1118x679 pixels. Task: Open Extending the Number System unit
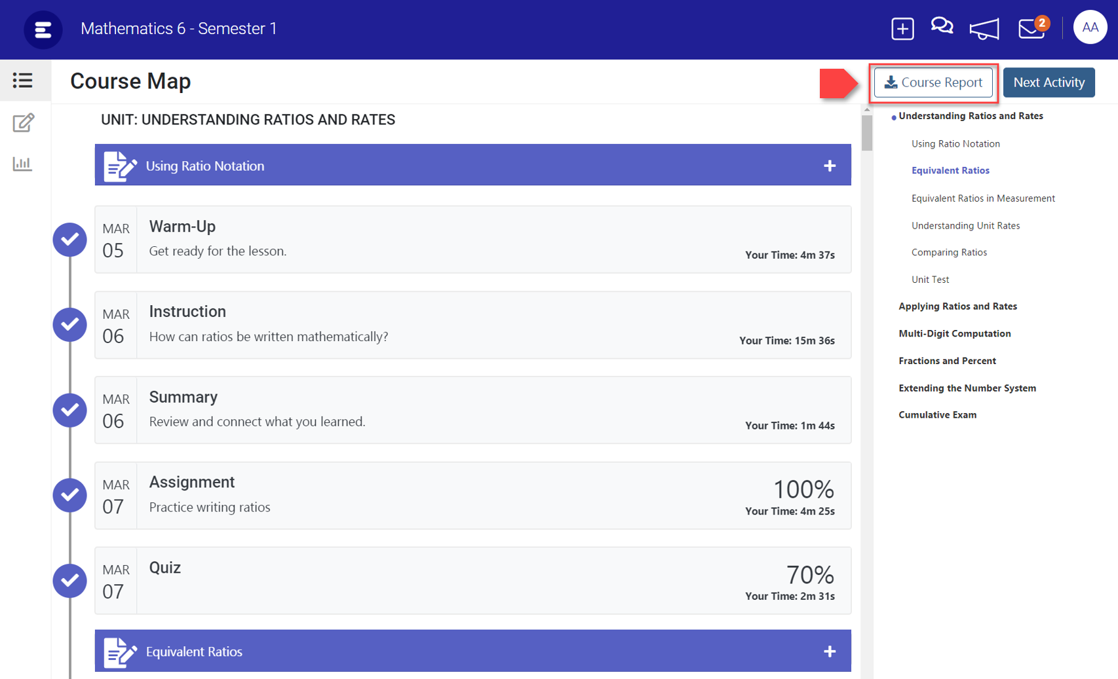[x=967, y=388]
